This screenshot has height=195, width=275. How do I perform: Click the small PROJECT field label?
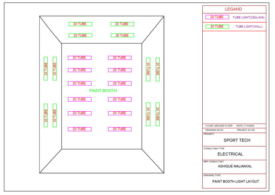(x=209, y=134)
